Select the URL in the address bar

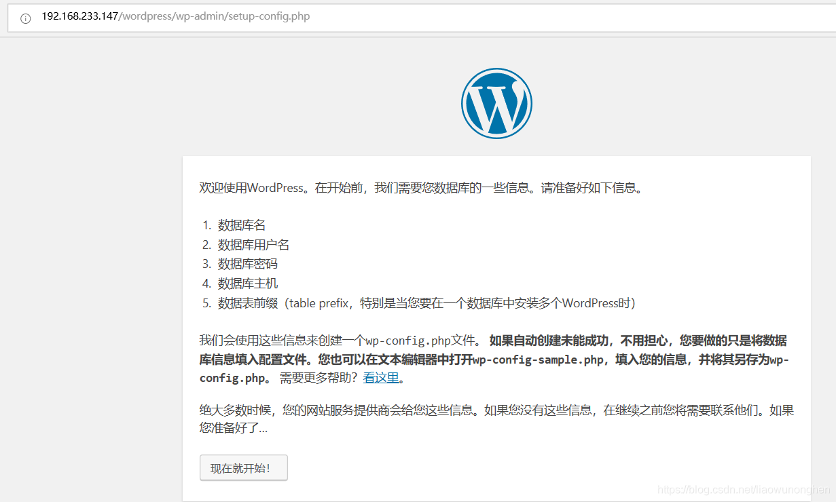coord(175,16)
